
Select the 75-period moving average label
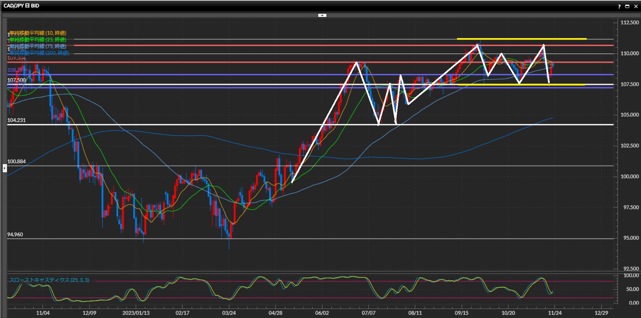pyautogui.click(x=37, y=46)
